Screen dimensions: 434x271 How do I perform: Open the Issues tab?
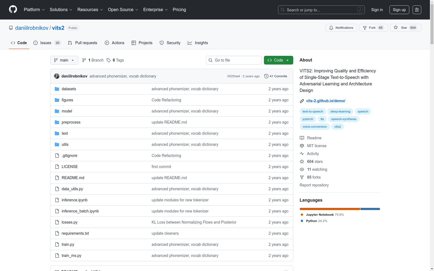[x=47, y=43]
